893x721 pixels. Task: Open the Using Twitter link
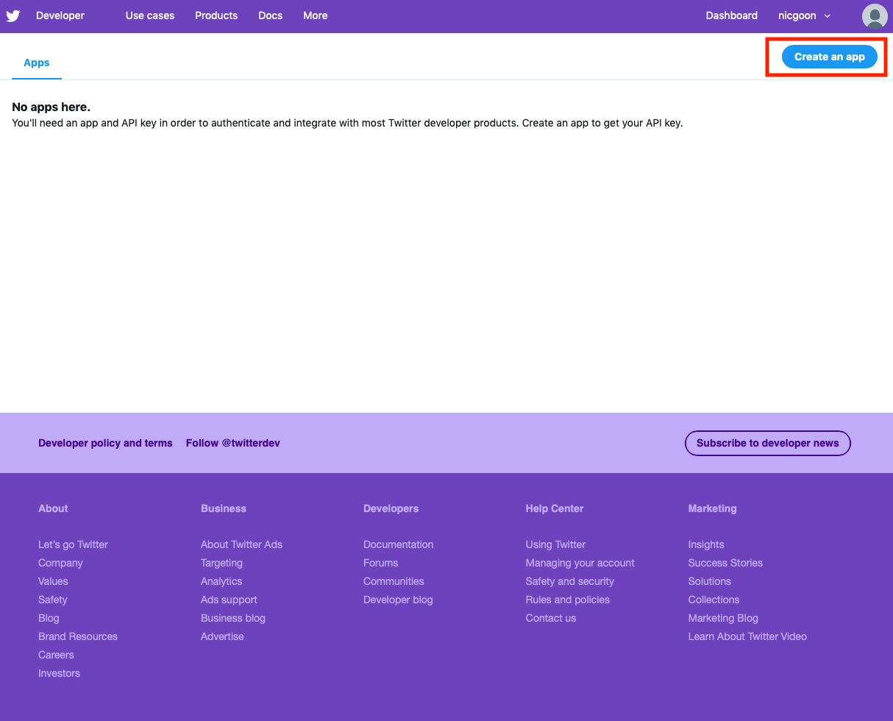coord(555,544)
